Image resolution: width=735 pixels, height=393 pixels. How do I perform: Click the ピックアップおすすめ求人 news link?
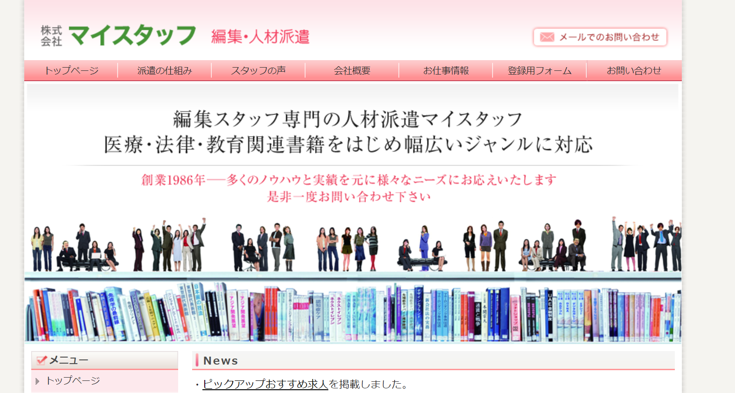tap(265, 384)
